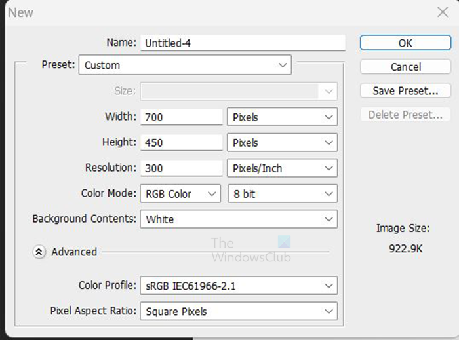This screenshot has width=459, height=340.
Task: Expand the 8 bit depth dropdown
Action: (282, 194)
